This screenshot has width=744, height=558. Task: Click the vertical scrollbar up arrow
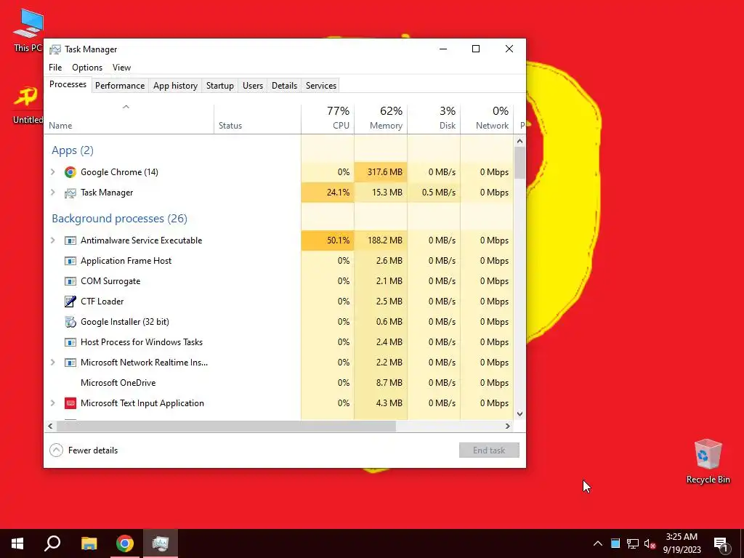coord(519,141)
